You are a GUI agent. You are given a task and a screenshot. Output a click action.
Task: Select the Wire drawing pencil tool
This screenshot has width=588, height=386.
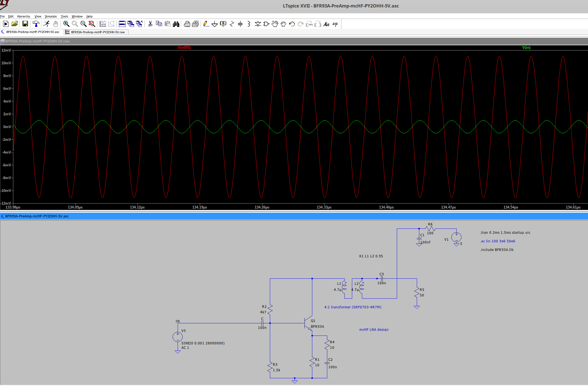point(206,24)
